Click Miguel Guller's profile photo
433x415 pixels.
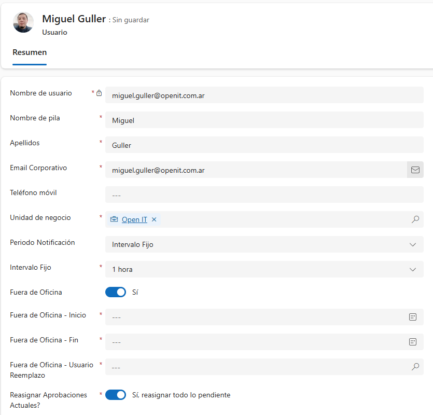point(23,22)
